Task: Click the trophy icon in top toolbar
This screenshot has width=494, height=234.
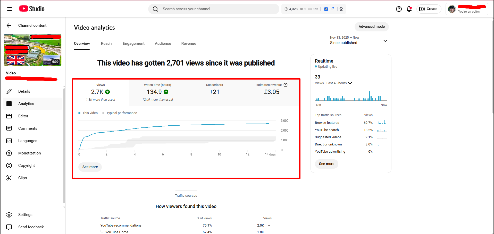Action: pyautogui.click(x=341, y=9)
